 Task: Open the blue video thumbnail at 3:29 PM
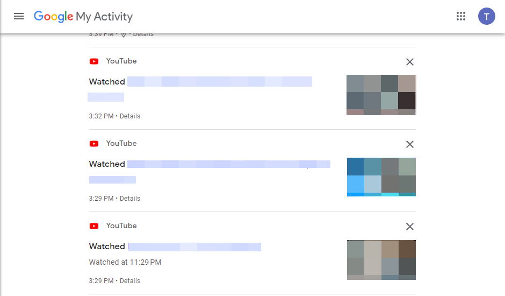pos(381,177)
